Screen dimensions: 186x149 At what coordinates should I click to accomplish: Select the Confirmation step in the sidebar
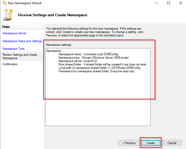pyautogui.click(x=10, y=64)
